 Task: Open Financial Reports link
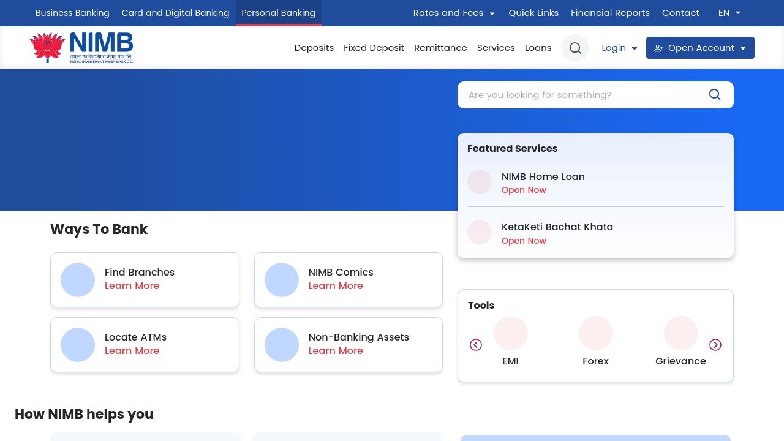pos(610,13)
